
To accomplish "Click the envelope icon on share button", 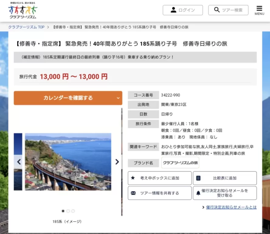I will 133,193.
